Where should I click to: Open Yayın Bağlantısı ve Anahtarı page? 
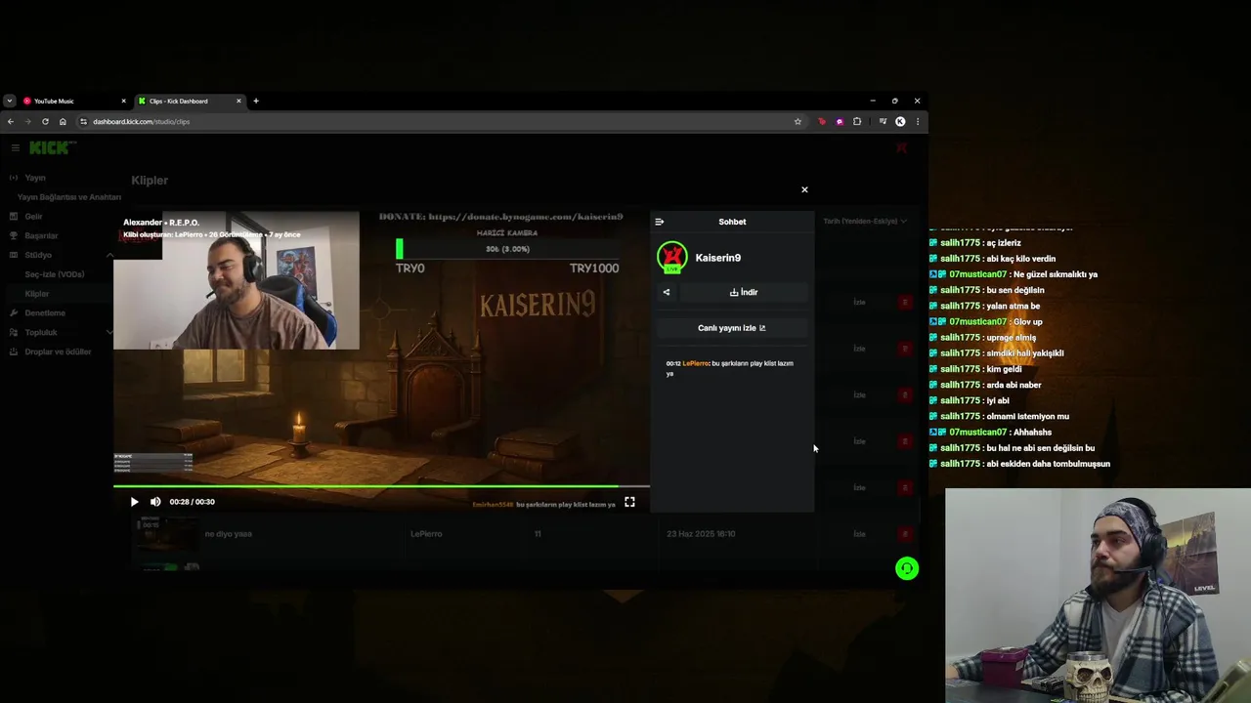[69, 197]
